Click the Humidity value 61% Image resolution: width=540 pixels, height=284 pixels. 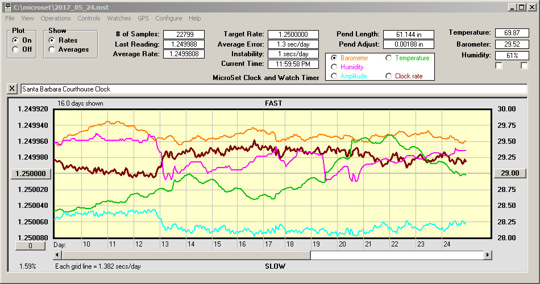coord(512,56)
